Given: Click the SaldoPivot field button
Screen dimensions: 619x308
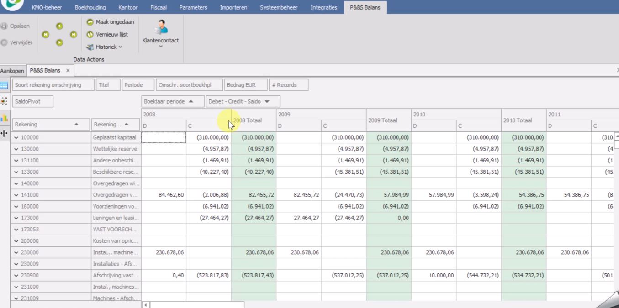Looking at the screenshot, I should 33,101.
